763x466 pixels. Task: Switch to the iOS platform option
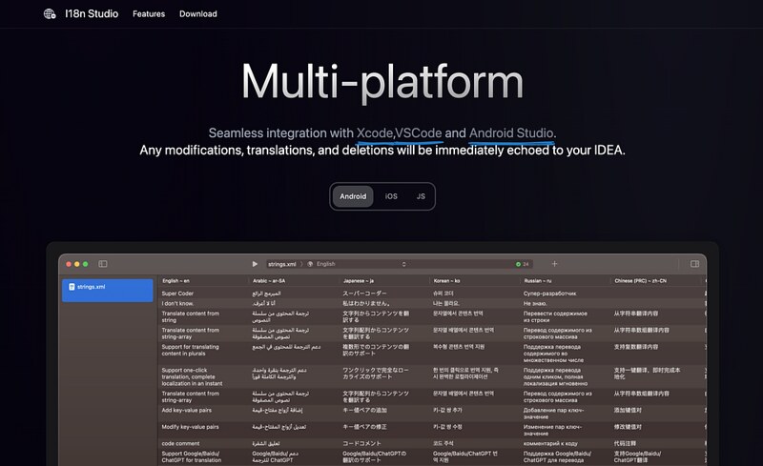click(391, 196)
